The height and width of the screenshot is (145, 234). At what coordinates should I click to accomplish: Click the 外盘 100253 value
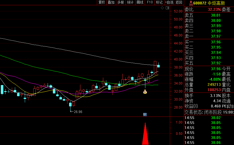pyautogui.click(x=214, y=90)
